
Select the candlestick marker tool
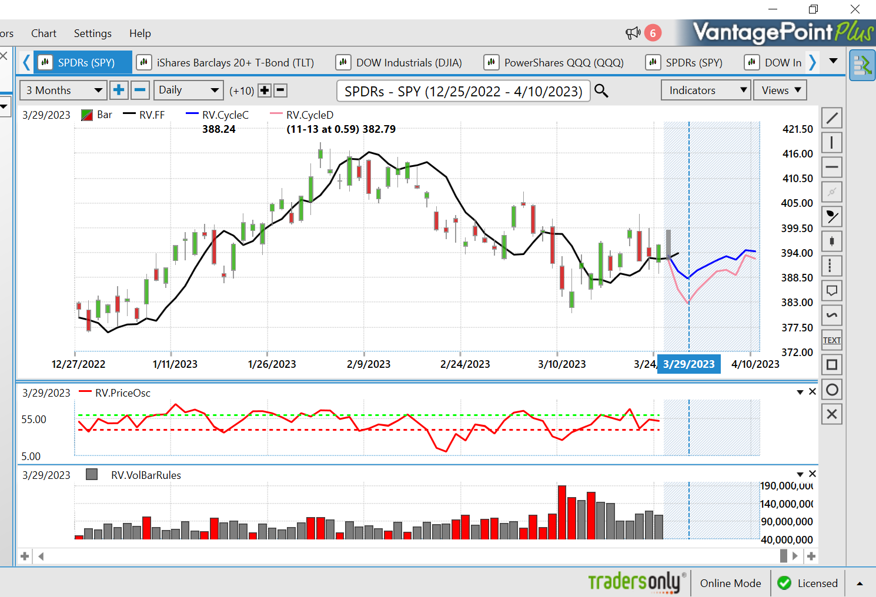click(x=831, y=242)
